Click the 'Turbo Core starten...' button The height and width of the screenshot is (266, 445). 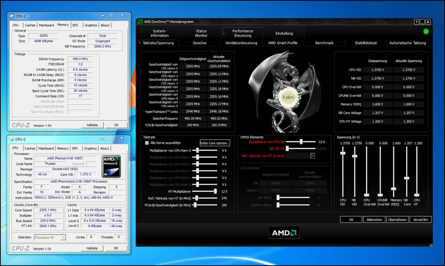coord(215,143)
